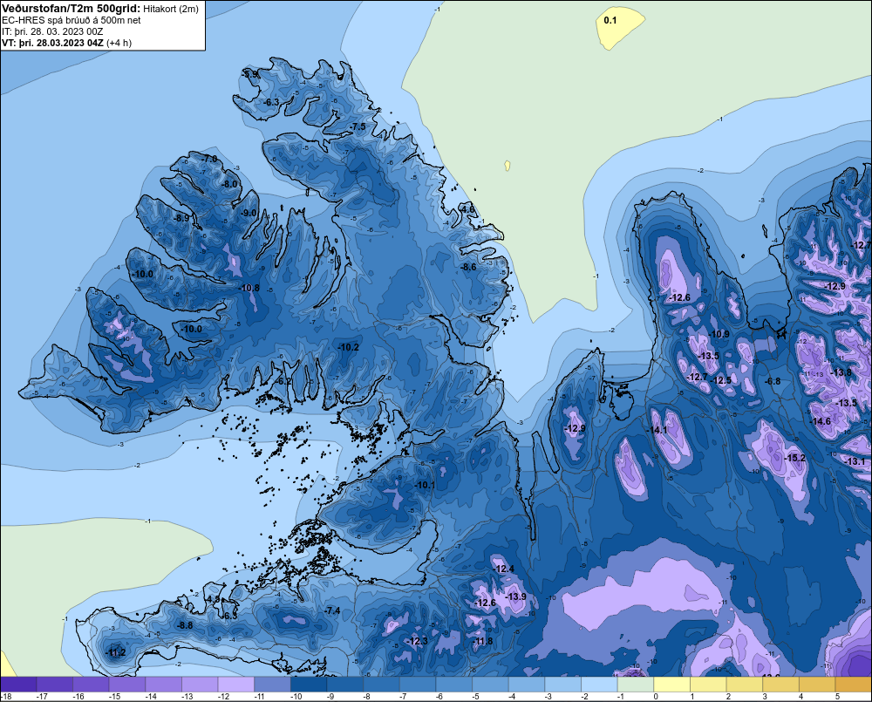872x702 pixels.
Task: Click the -13.8 temperature label
Action: 841,372
